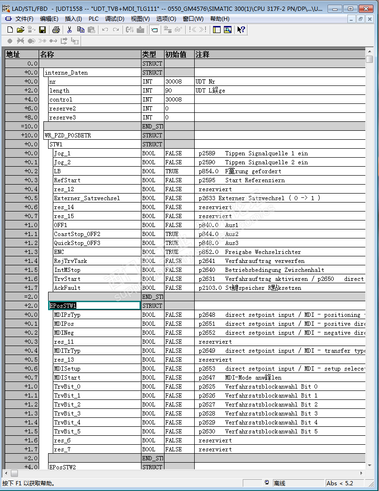The height and width of the screenshot is (491, 379).
Task: Open the 视图(V) menu
Action: point(140,19)
